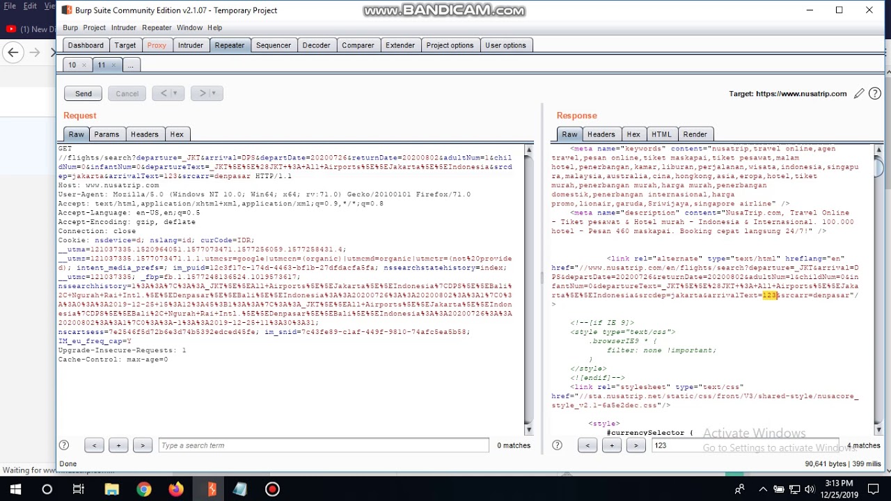Image resolution: width=891 pixels, height=501 pixels.
Task: Select the request Headers tab
Action: 144,134
